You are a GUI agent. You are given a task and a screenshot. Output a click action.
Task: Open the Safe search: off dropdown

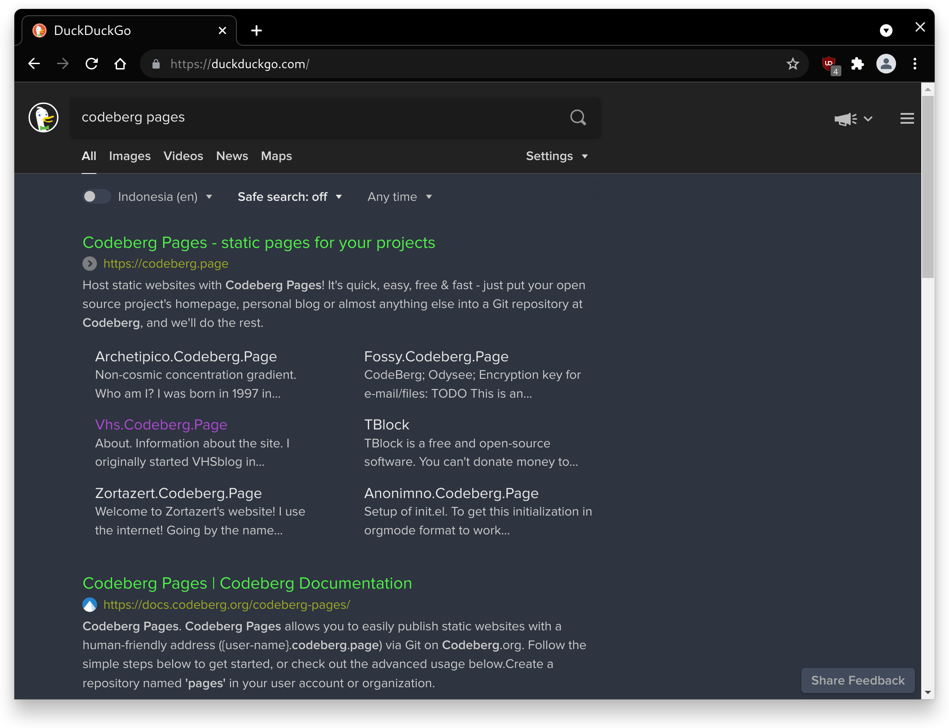pyautogui.click(x=290, y=197)
